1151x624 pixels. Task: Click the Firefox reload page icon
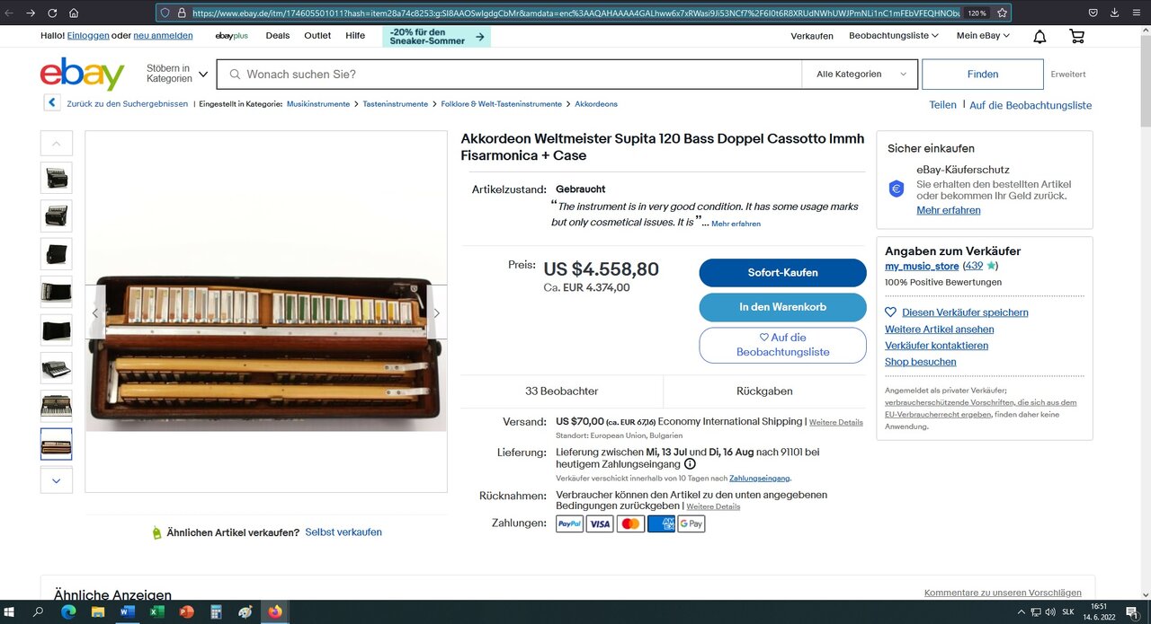pos(52,13)
